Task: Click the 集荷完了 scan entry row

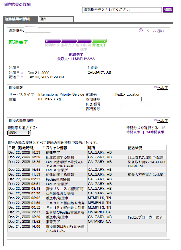Action: coord(87,222)
